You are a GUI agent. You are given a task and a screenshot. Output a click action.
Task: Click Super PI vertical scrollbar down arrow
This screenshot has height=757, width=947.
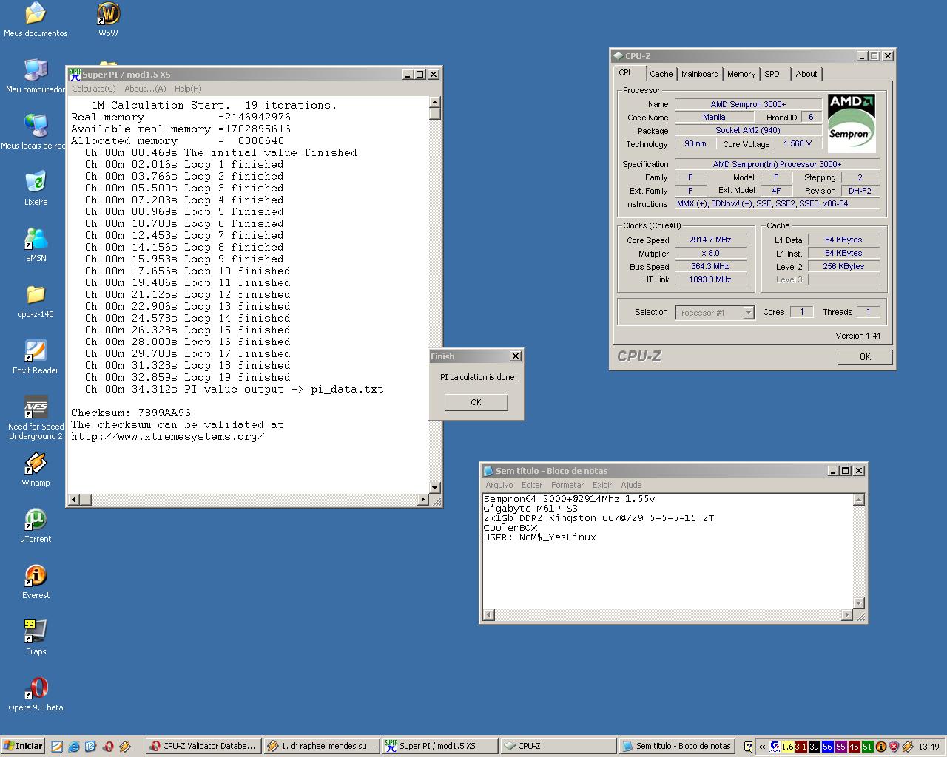(x=435, y=487)
